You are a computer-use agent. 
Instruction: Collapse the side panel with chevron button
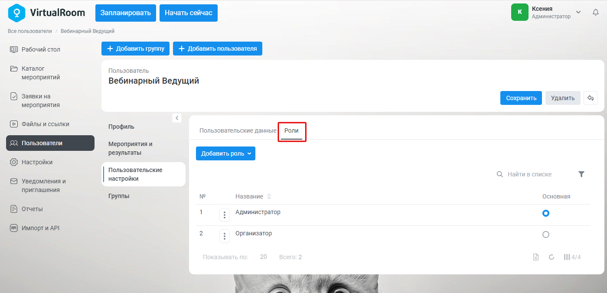pyautogui.click(x=176, y=118)
